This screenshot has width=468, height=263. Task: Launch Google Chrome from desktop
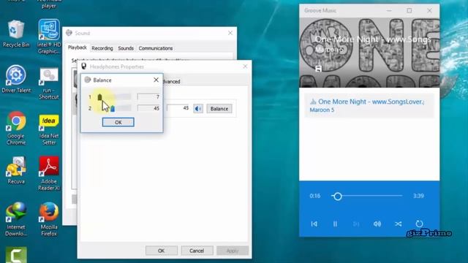click(x=16, y=128)
